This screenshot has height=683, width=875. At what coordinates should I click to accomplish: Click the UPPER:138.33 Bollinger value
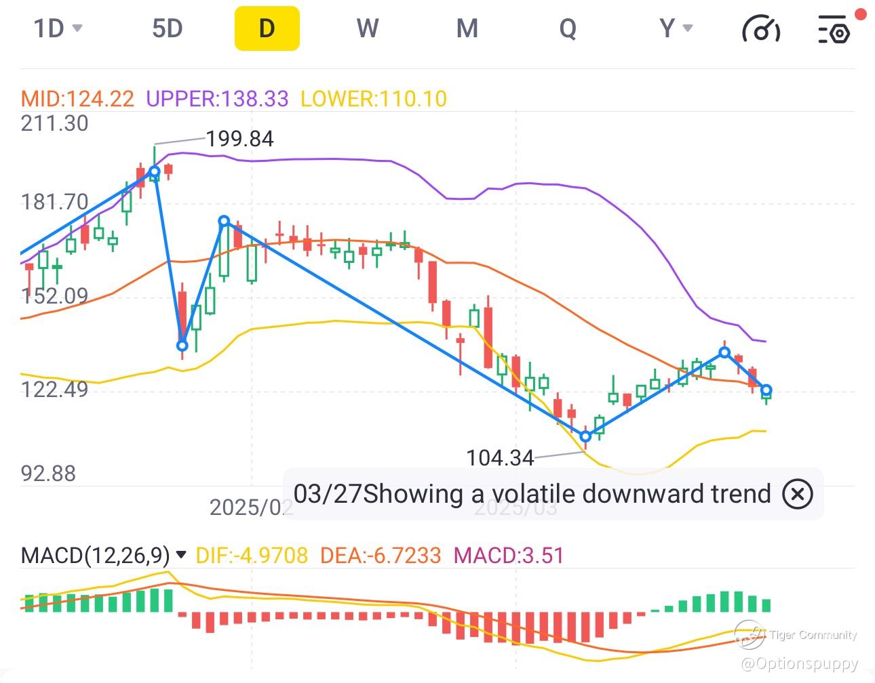217,99
